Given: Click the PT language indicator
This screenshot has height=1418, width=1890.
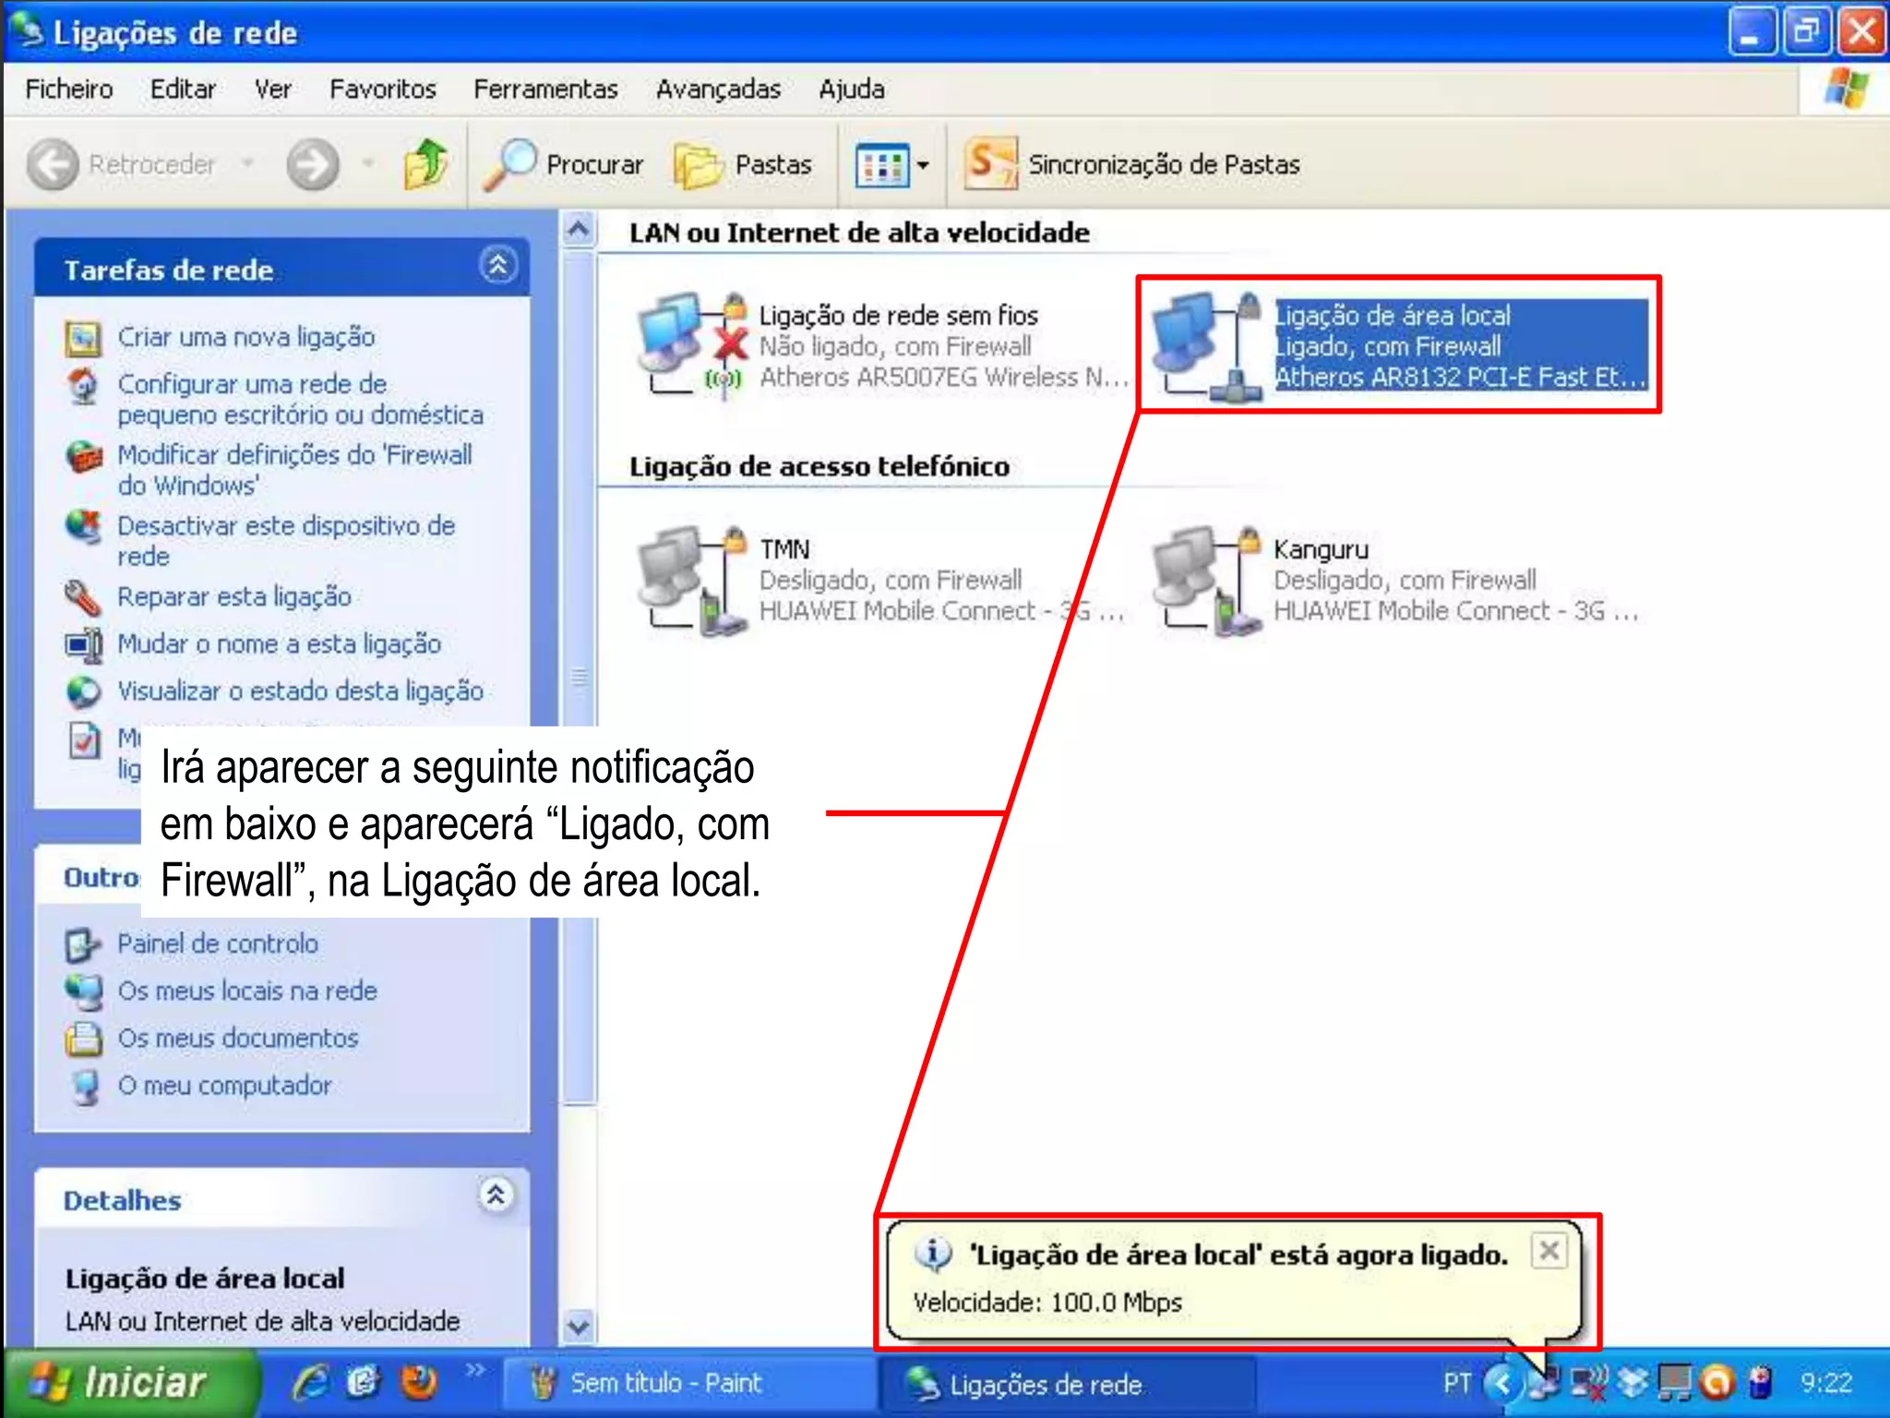Looking at the screenshot, I should (1456, 1382).
